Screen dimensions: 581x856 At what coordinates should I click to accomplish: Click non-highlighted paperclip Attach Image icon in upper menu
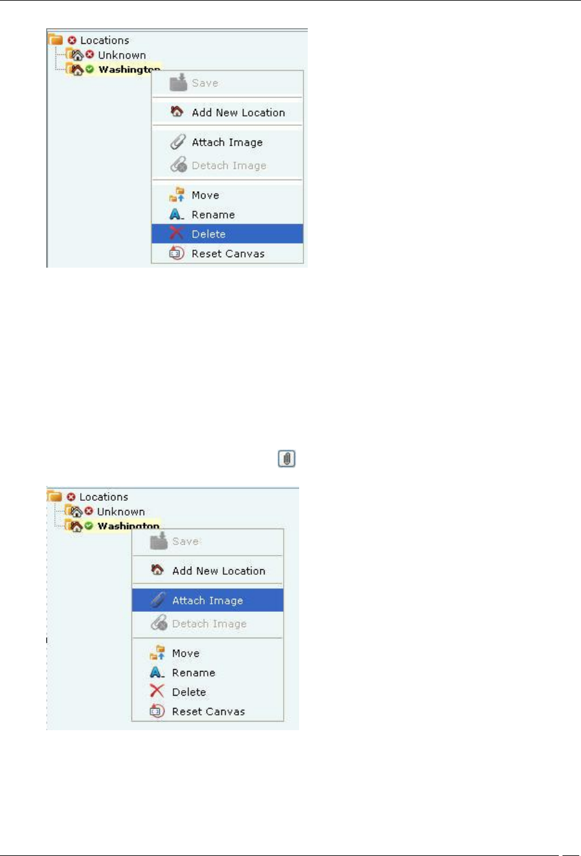coord(178,142)
